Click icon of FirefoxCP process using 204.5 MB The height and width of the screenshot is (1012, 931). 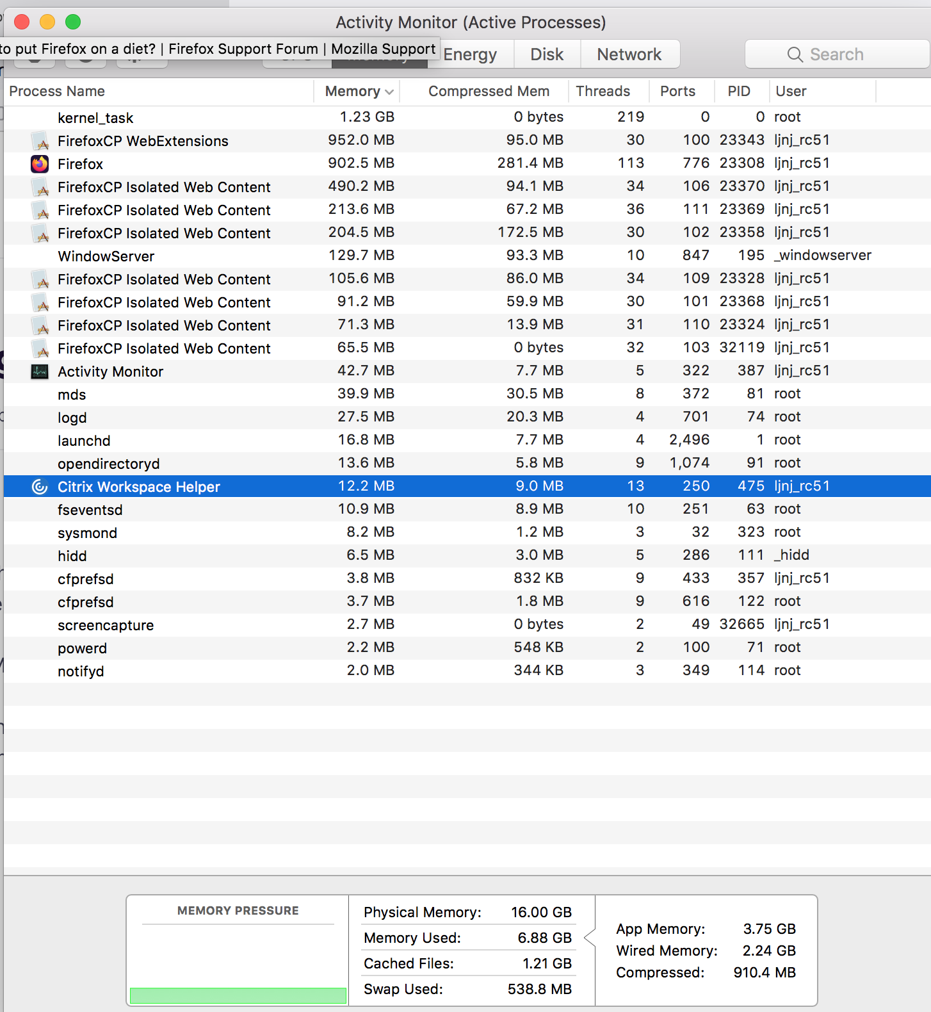point(40,233)
